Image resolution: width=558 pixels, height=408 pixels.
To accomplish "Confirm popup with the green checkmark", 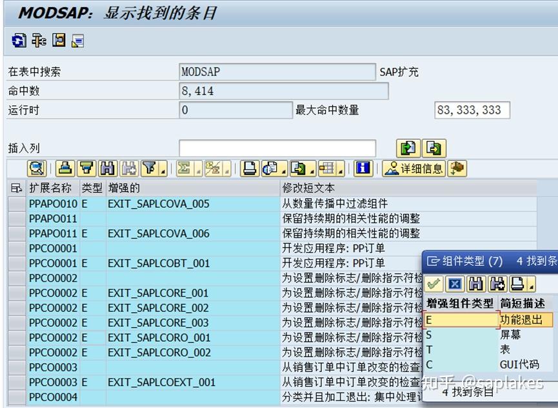I will coord(433,284).
